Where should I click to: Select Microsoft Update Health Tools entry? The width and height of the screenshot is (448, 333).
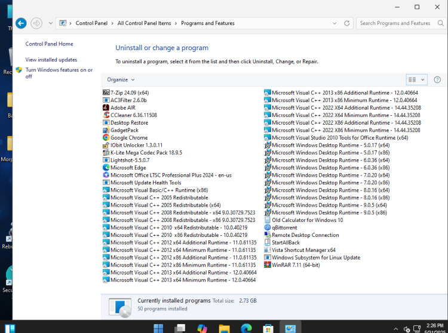pos(142,183)
